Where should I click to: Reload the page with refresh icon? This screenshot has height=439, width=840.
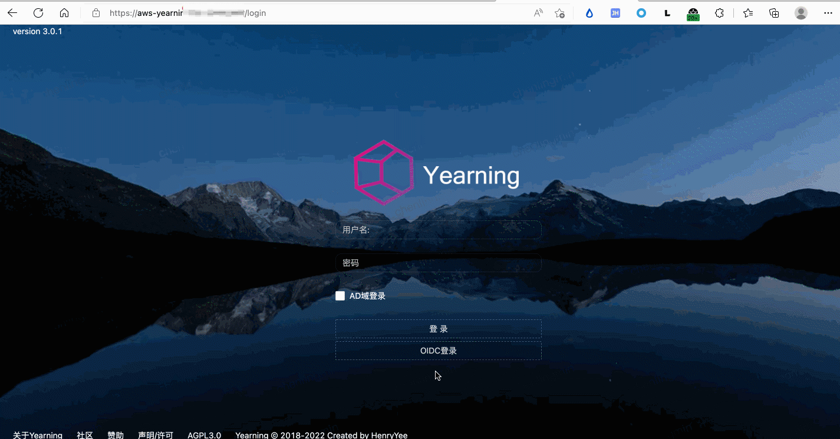pos(38,13)
